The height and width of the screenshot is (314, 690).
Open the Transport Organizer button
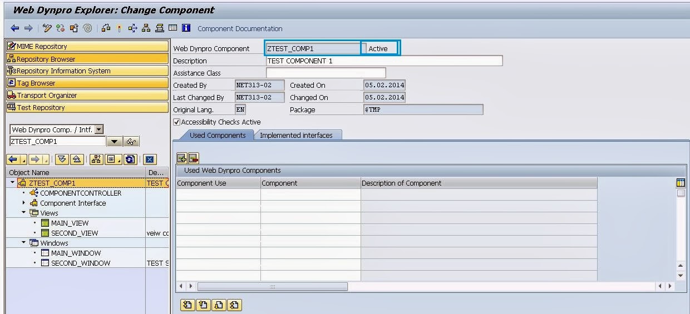[87, 95]
